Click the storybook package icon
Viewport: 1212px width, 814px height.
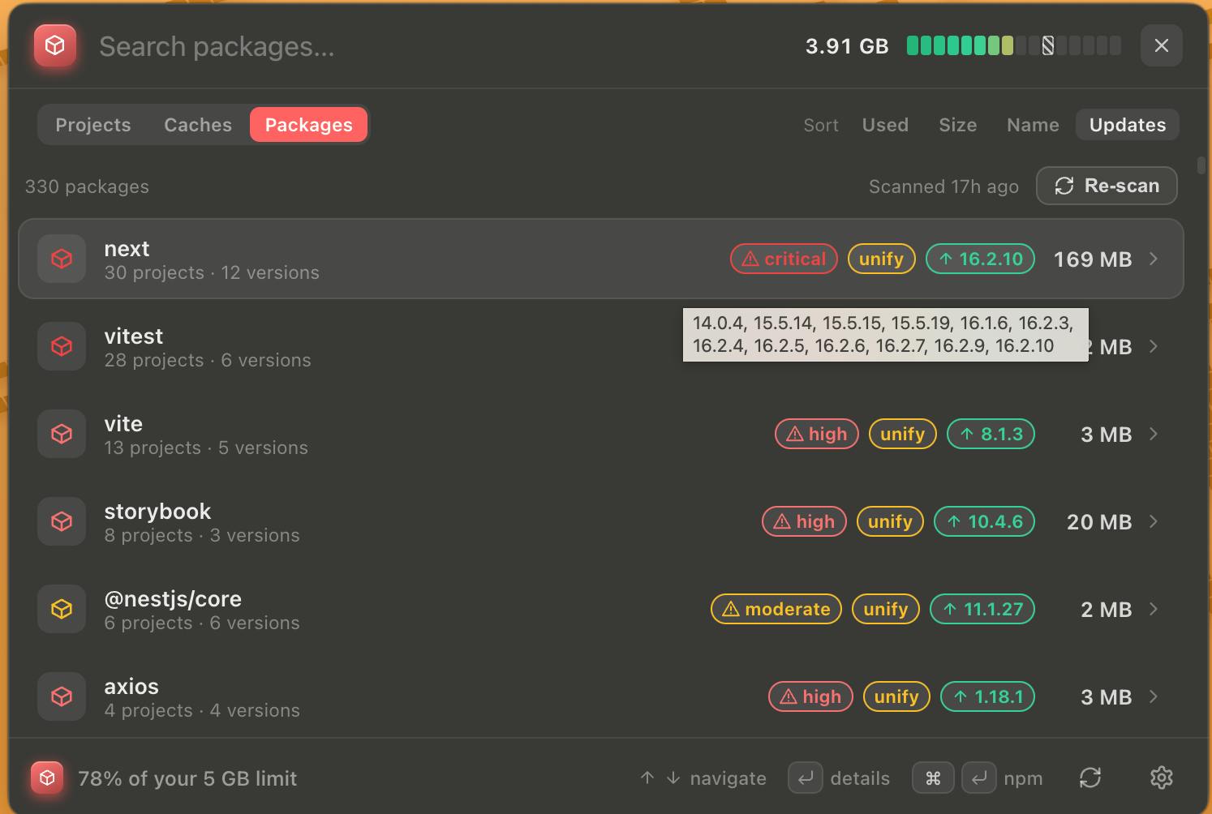[x=62, y=521]
